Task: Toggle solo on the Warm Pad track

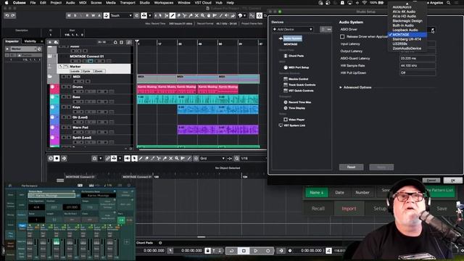Action: (69, 128)
